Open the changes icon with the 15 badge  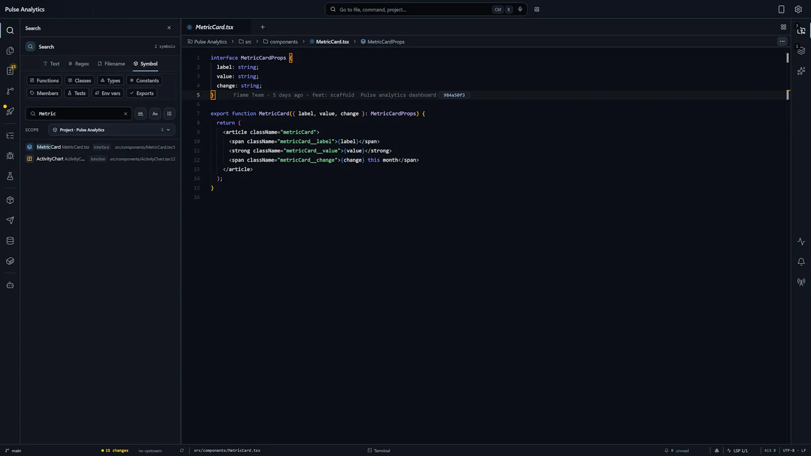(x=10, y=71)
